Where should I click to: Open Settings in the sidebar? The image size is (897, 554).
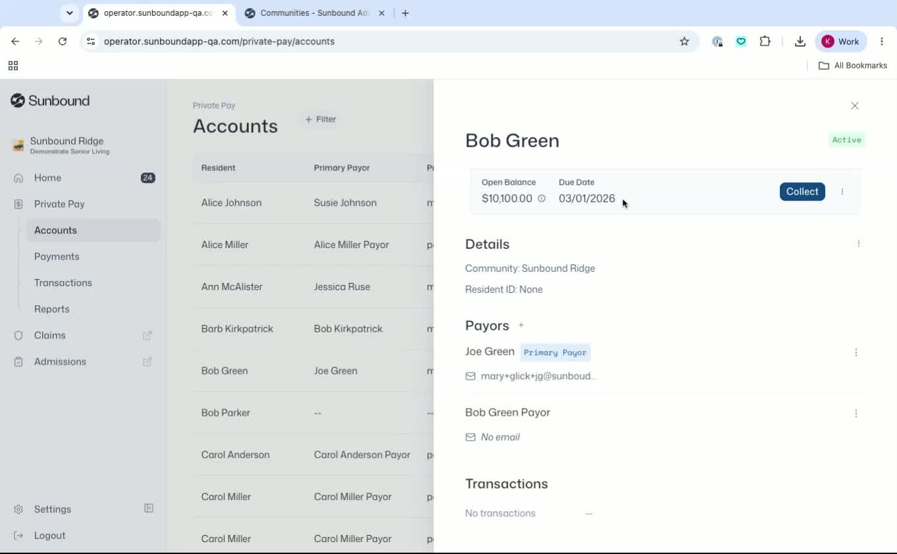pos(52,509)
